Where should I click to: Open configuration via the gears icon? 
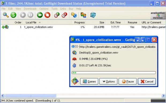pos(74,15)
